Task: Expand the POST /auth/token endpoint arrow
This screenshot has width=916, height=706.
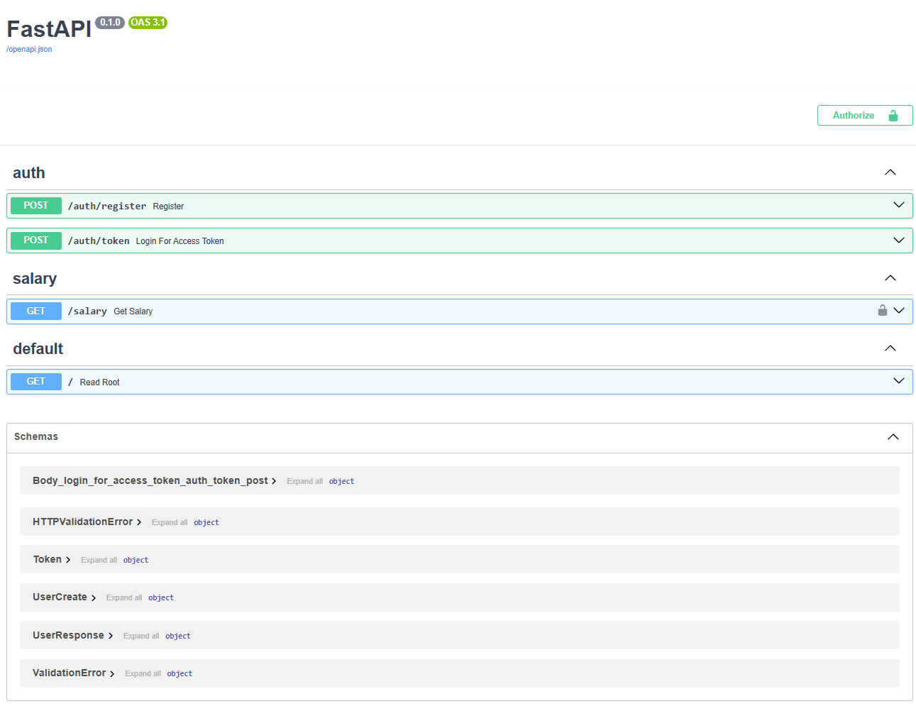Action: pyautogui.click(x=899, y=240)
